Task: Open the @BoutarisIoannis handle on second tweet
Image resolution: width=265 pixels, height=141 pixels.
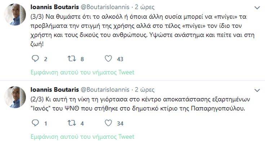Action: pyautogui.click(x=105, y=90)
